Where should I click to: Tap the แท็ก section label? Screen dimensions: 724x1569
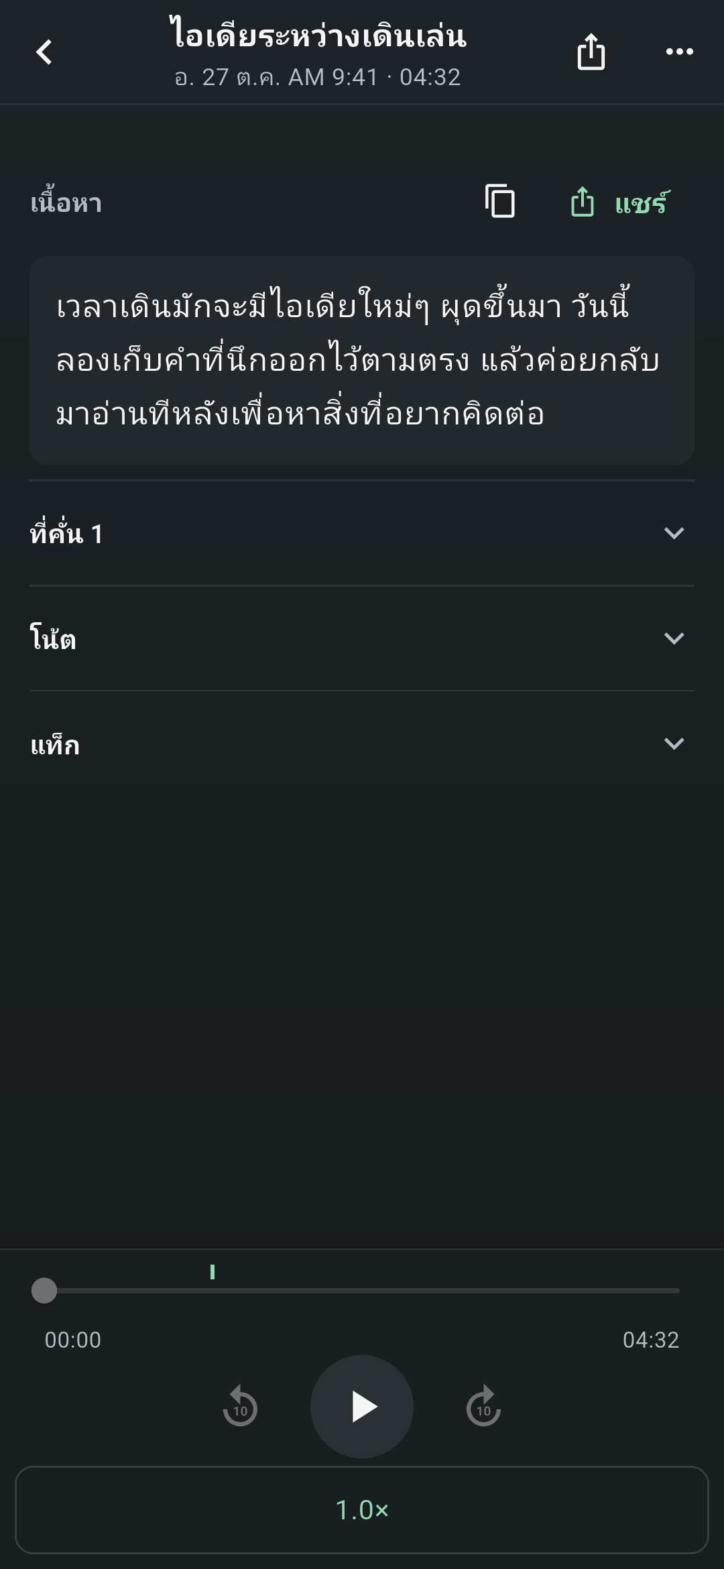pos(55,744)
